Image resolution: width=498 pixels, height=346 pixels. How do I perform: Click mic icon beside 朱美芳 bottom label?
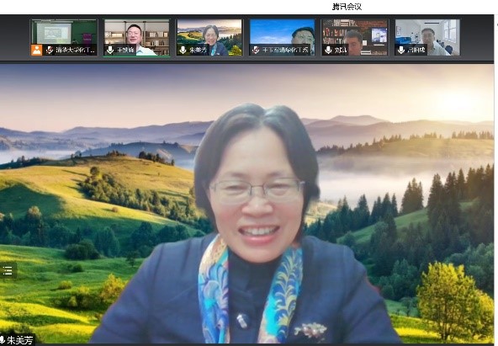click(2, 340)
